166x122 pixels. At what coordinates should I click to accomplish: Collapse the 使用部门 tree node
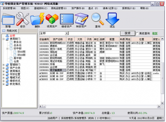pyautogui.click(x=4, y=39)
